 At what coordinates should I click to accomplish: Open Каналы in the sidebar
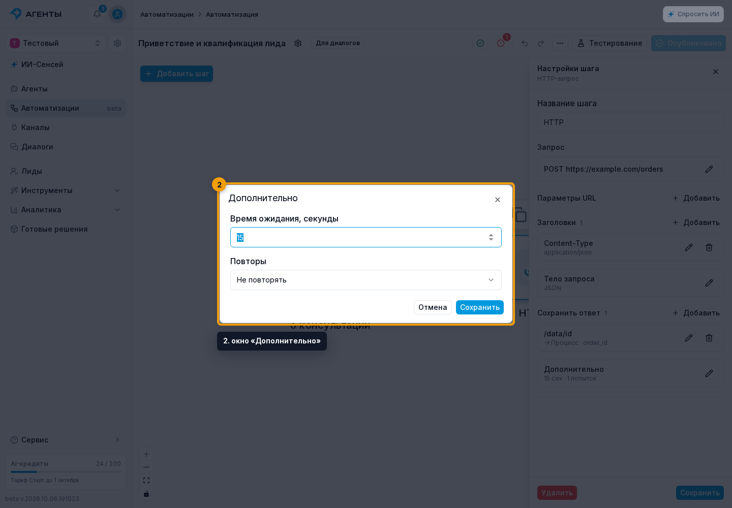[66, 128]
